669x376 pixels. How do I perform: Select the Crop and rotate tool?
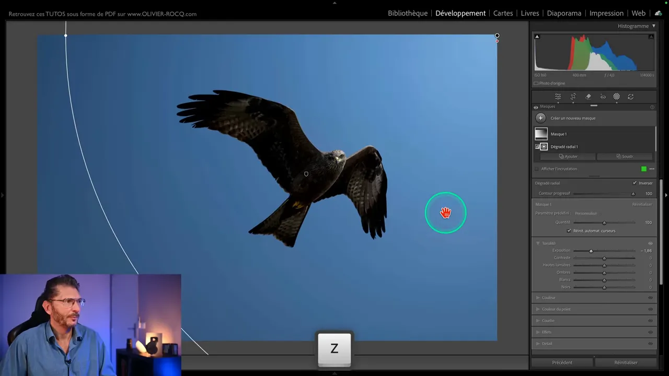573,97
